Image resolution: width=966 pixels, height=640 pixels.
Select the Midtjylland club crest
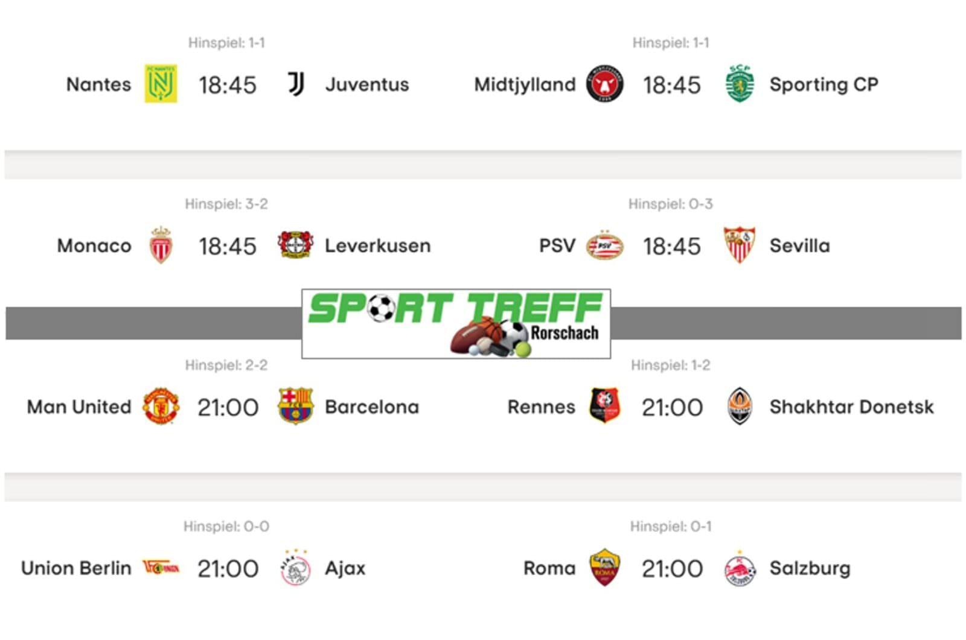604,84
